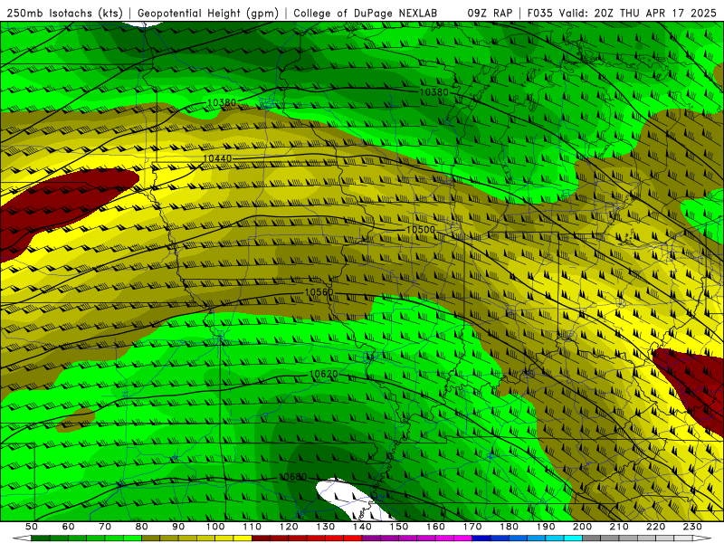724x543 pixels.
Task: Click the 170 value on the color scale
Action: [472, 527]
